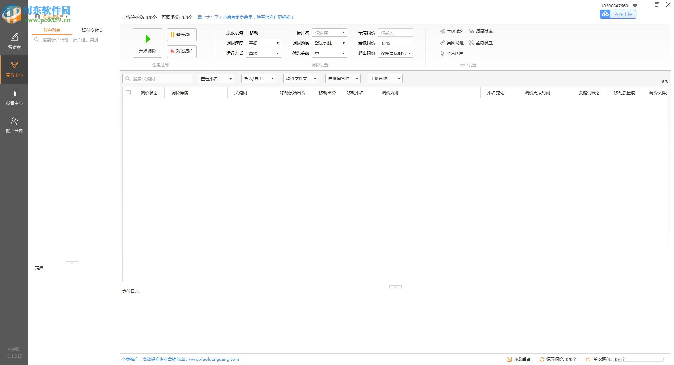Image resolution: width=674 pixels, height=365 pixels.
Task: Pause bidding with 暂停调价
Action: click(182, 35)
